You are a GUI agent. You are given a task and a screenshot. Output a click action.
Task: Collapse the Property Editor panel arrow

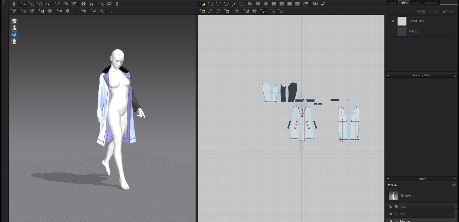(388, 75)
